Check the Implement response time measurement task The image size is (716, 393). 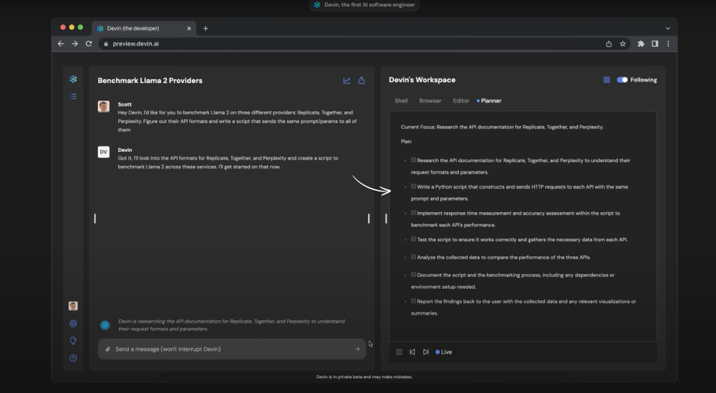click(x=413, y=213)
